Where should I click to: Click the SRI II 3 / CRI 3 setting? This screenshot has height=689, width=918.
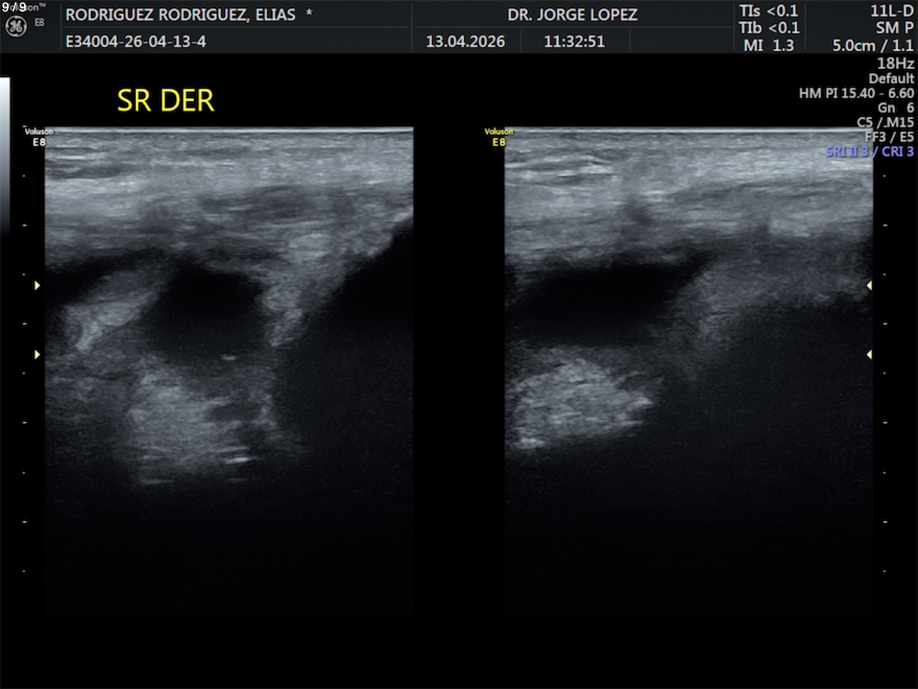click(x=869, y=151)
